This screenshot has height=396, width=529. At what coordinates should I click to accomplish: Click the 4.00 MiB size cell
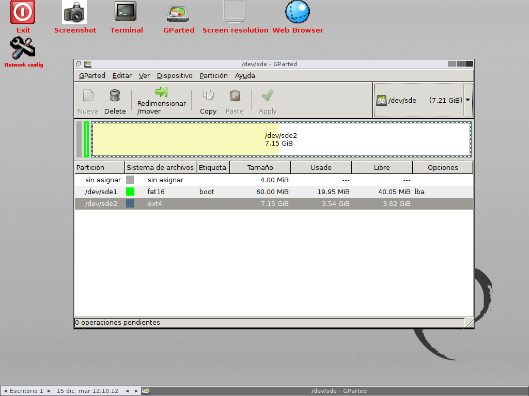point(274,180)
